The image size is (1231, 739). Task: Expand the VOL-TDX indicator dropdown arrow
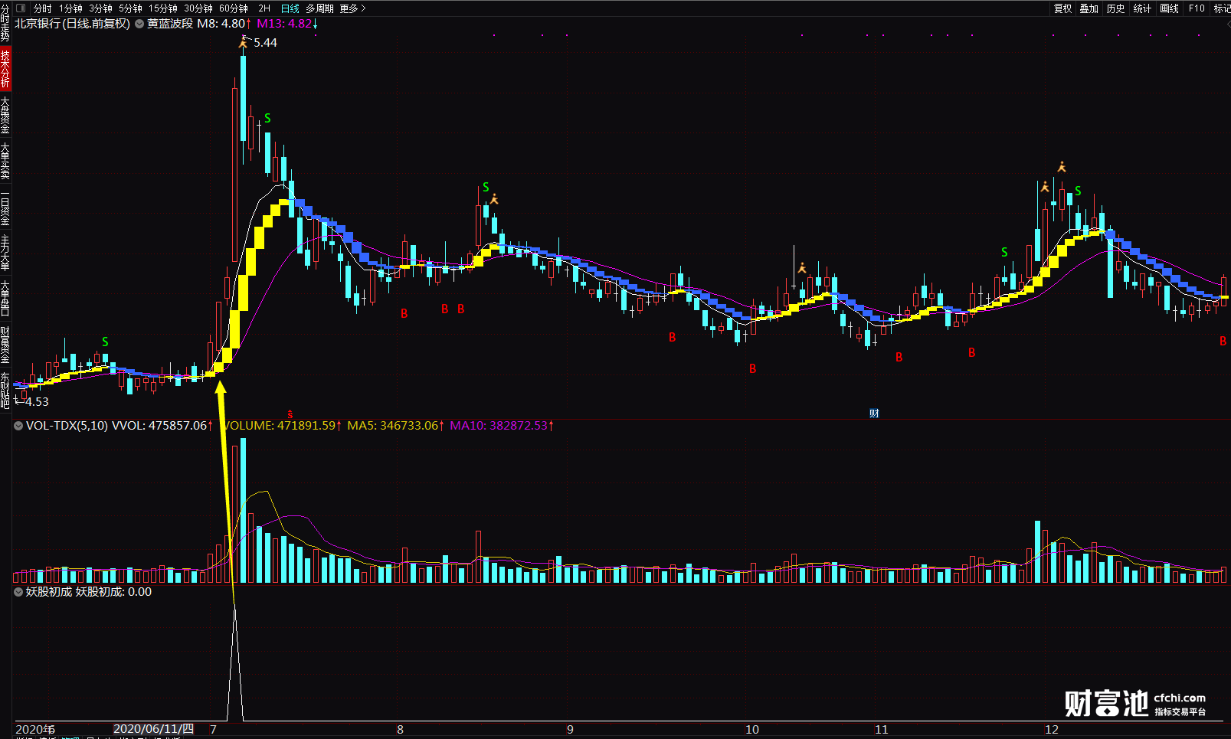(18, 426)
